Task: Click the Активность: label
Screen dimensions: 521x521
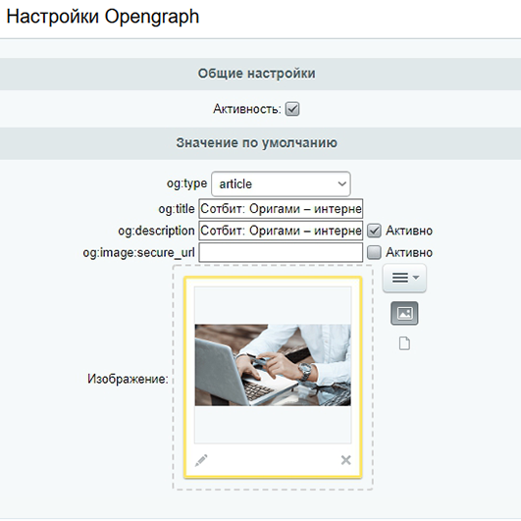Action: 247,109
